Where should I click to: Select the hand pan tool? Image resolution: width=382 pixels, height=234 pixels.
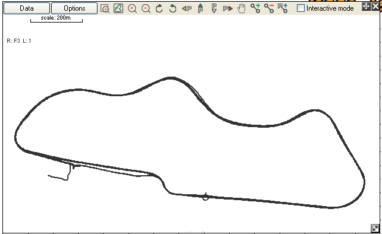[241, 8]
